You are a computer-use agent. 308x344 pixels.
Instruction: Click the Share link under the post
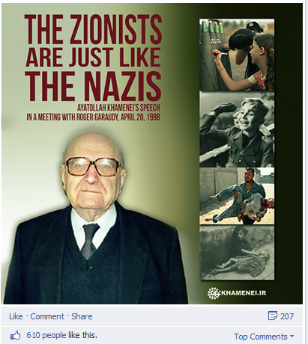[x=82, y=316]
